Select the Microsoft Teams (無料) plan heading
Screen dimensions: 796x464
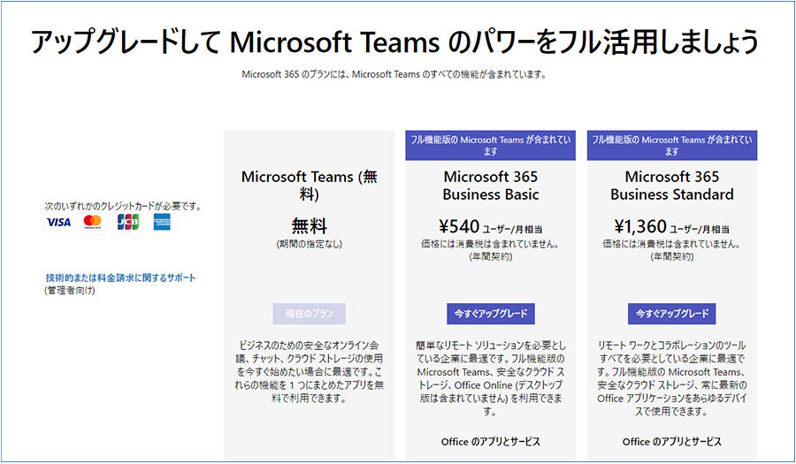pyautogui.click(x=310, y=185)
